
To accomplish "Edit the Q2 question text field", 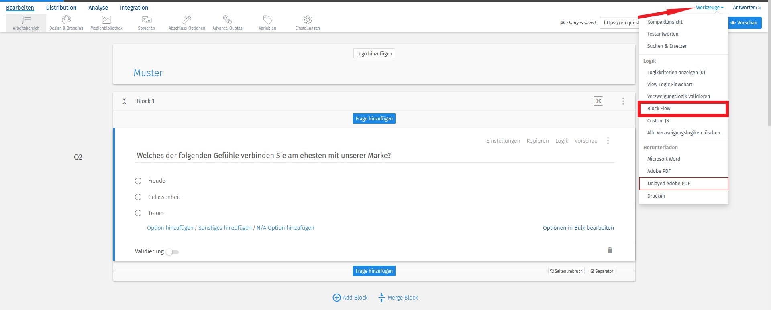I will 374,156.
